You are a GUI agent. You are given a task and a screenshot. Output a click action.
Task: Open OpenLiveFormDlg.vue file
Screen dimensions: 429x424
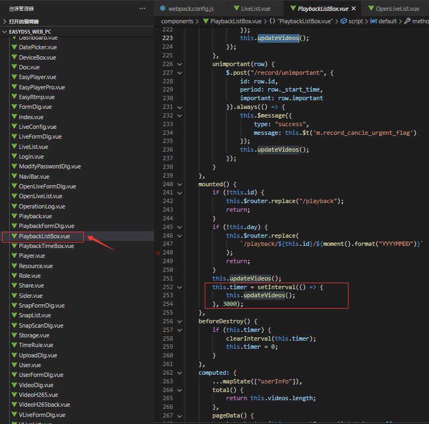(x=48, y=186)
